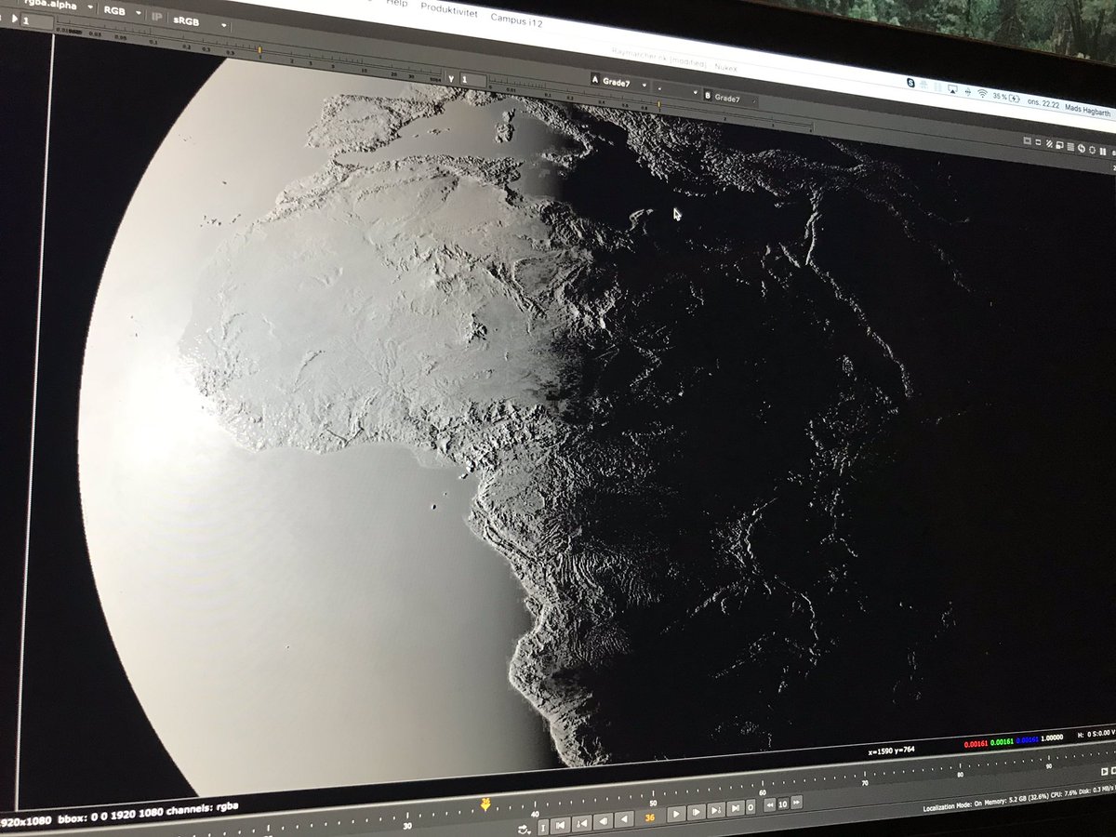Toggle the I in-point button
Viewport: 1116px width, 837px height.
pos(543,828)
